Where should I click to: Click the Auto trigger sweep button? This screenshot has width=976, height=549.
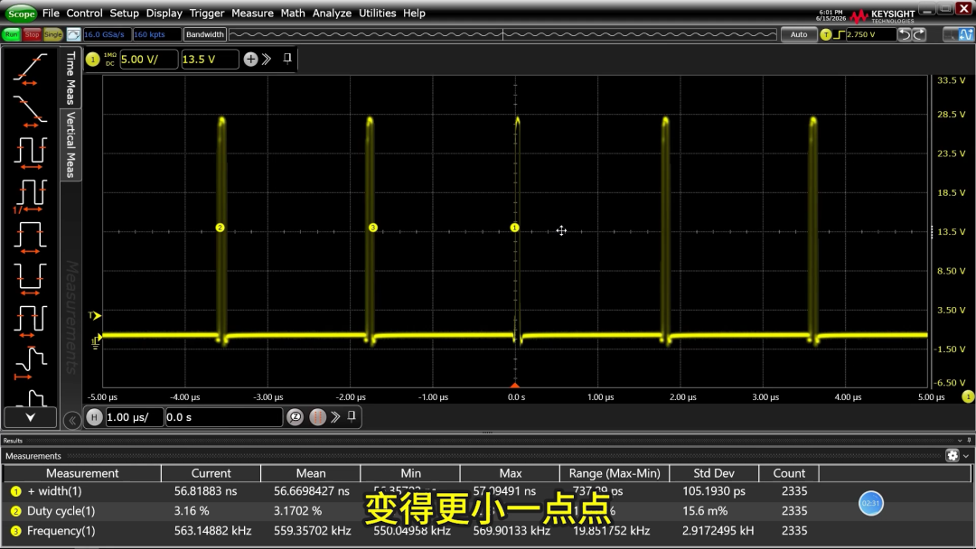pyautogui.click(x=799, y=35)
